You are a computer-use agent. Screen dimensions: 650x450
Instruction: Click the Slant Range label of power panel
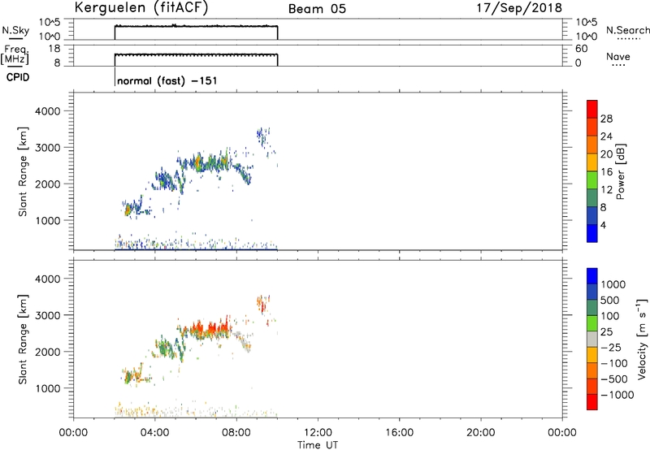(x=23, y=171)
